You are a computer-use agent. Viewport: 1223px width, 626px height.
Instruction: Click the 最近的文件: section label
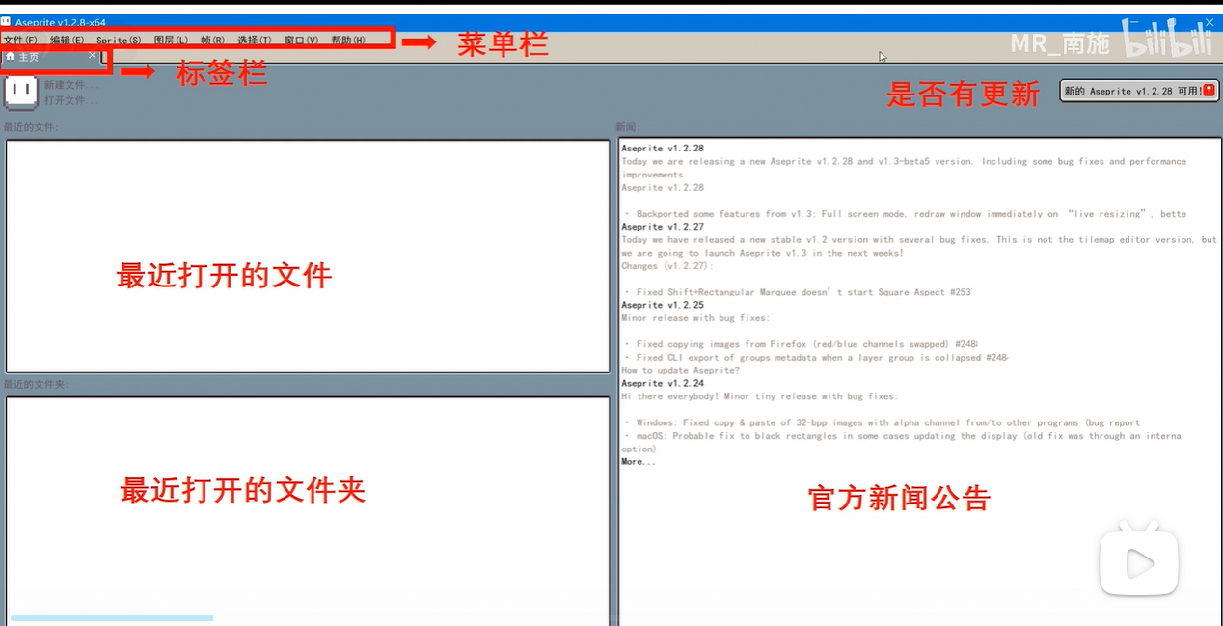31,127
